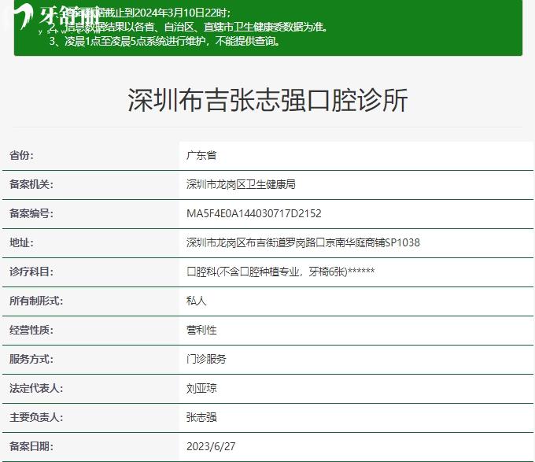Click the 备案机关 label
Screen dimensions: 535x462
coord(31,185)
